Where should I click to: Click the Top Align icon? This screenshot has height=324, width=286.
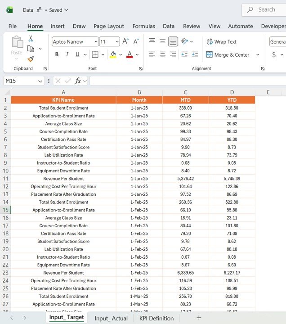(x=152, y=41)
